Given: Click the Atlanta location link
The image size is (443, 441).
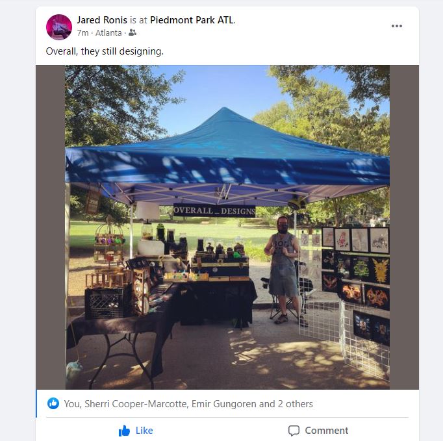Looking at the screenshot, I should (x=108, y=33).
